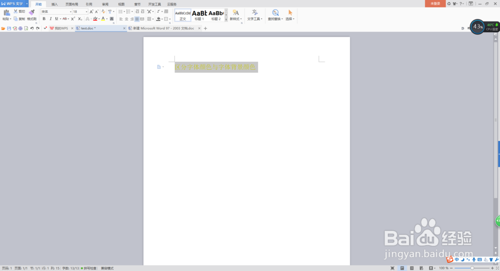Click the 未登录 login button
This screenshot has height=271, width=500.
pos(435,3)
